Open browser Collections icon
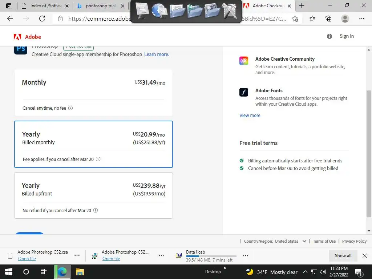Screen dimensions: 372x279 328,19
